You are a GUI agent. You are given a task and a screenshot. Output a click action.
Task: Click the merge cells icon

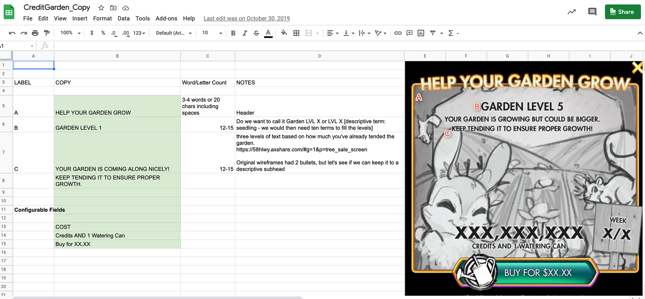click(x=308, y=33)
